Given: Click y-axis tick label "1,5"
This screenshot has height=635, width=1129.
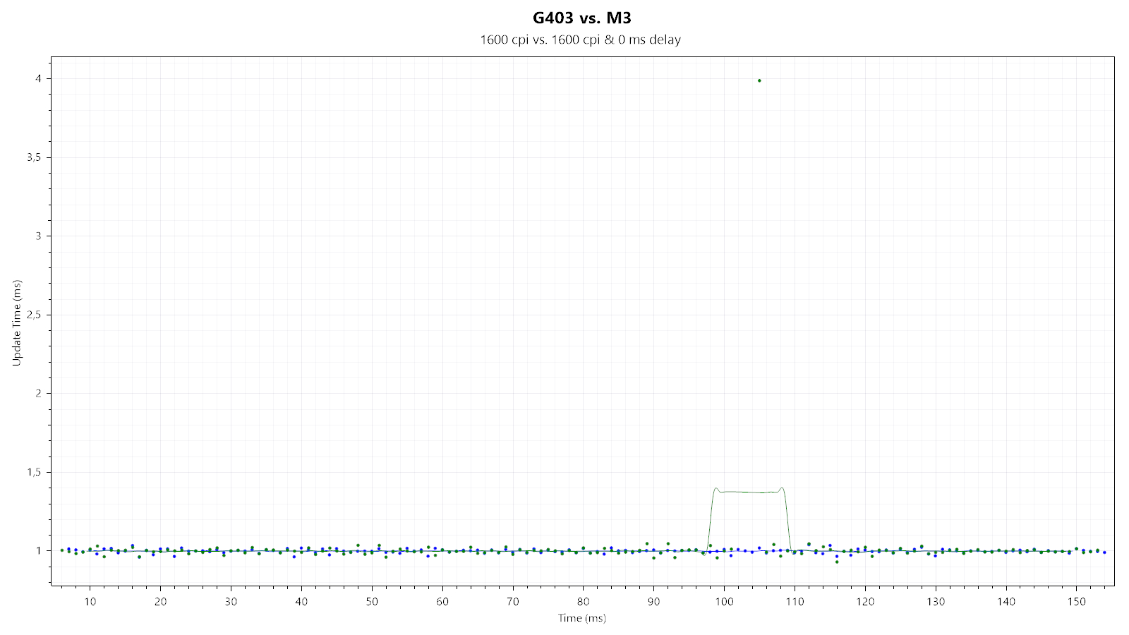Looking at the screenshot, I should tap(35, 472).
